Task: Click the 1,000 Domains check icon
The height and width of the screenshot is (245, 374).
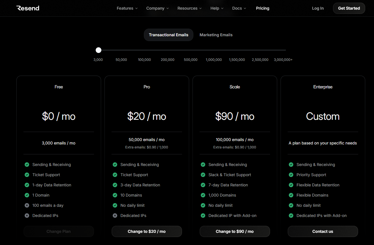Action: point(203,195)
